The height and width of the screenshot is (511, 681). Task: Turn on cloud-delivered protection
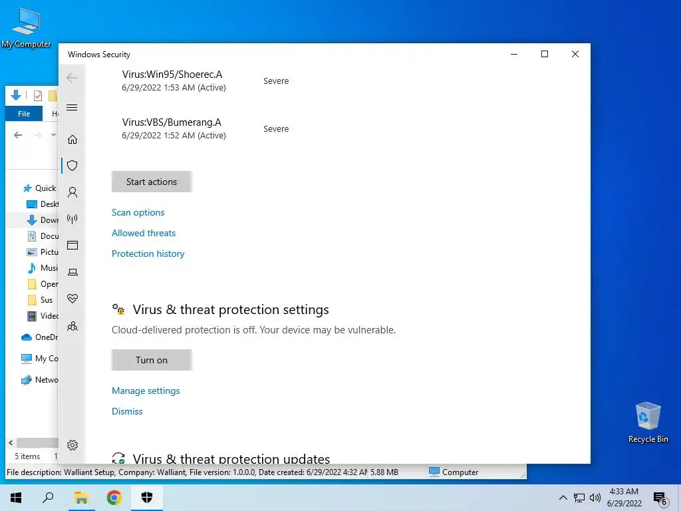pos(152,360)
